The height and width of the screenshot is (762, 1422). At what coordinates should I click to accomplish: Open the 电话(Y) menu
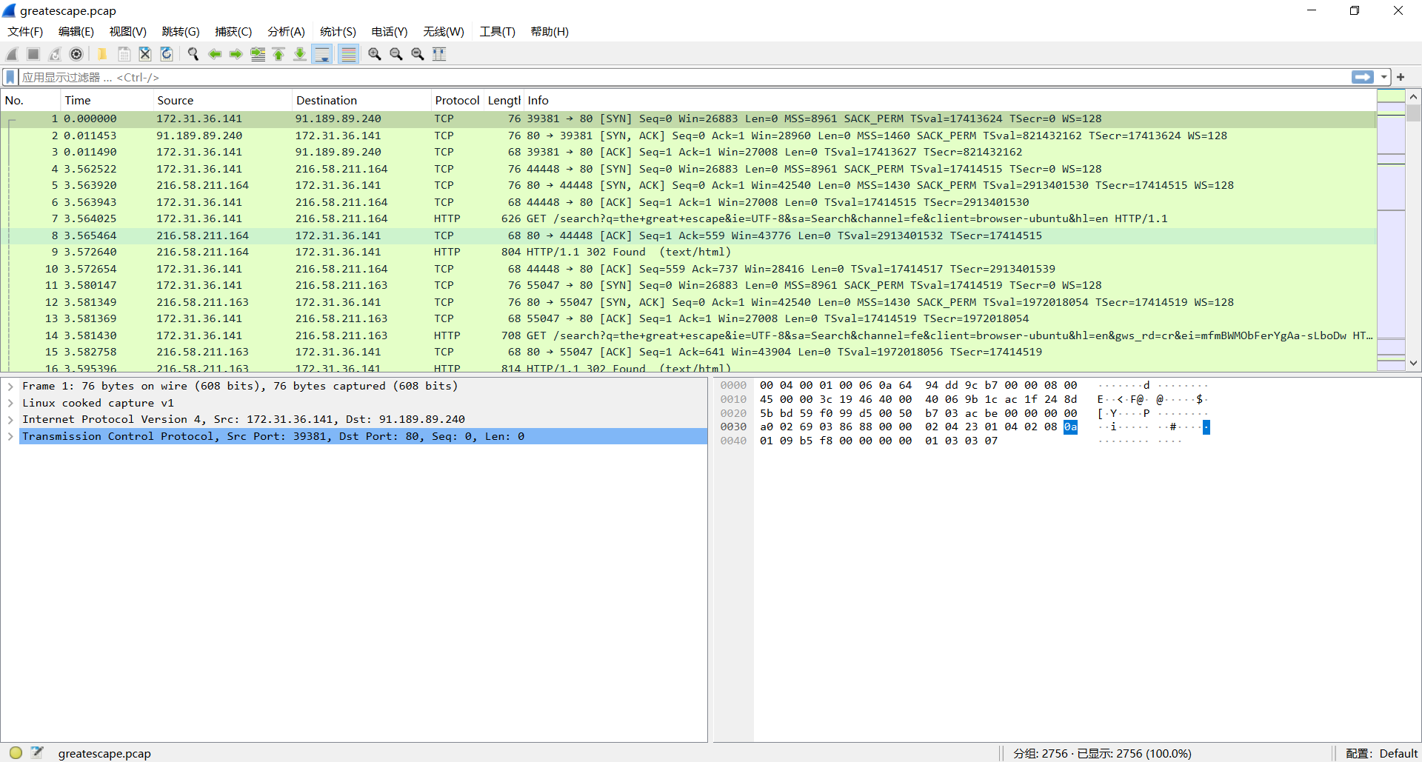(390, 31)
